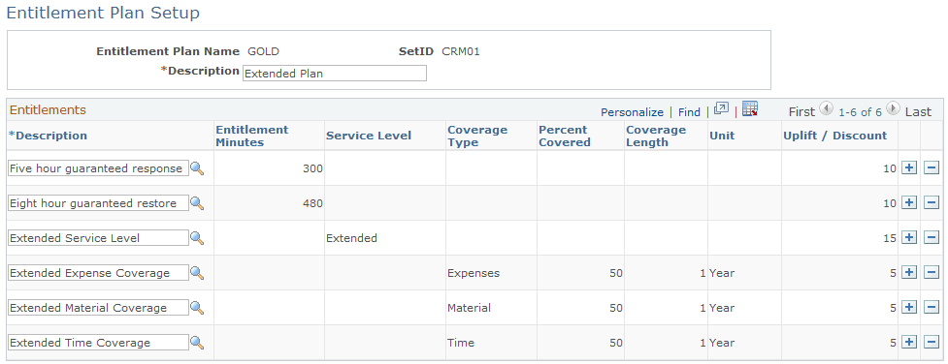948x364 pixels.
Task: Open grid in new window icon
Action: pos(721,108)
